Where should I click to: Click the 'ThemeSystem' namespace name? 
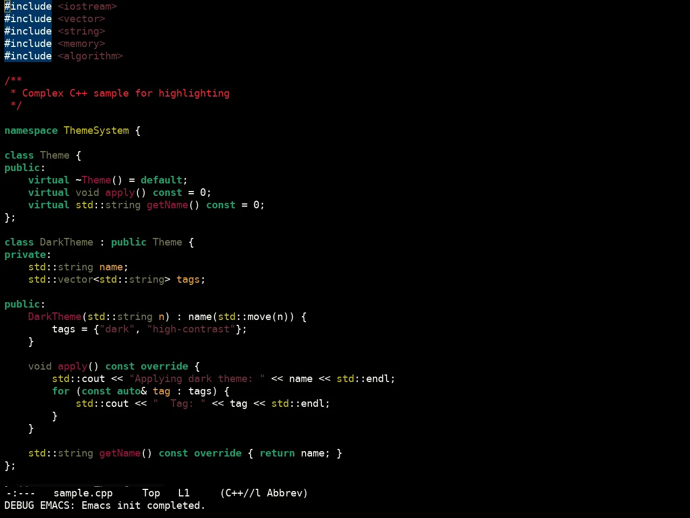pos(96,131)
